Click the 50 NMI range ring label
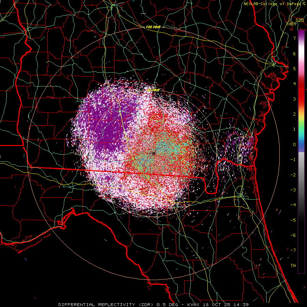Viewport: 307px width, 307px height. 153,90
